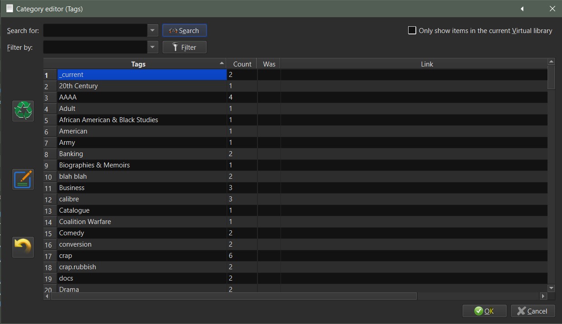
Task: Select the 'Biographies & Memoirs' tag row
Action: click(94, 165)
